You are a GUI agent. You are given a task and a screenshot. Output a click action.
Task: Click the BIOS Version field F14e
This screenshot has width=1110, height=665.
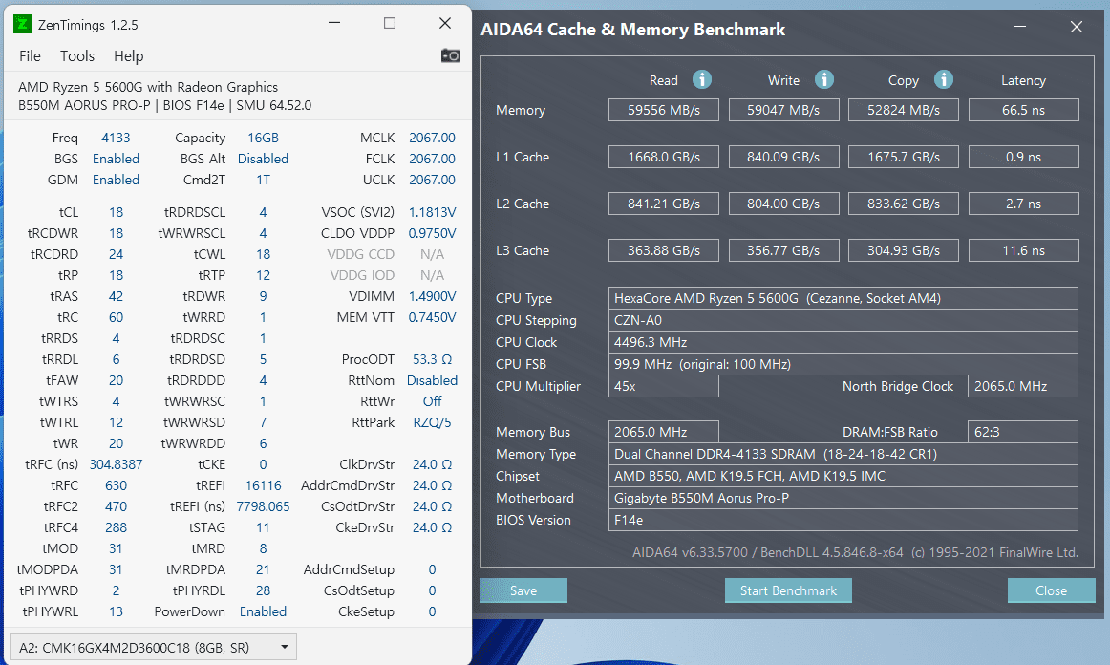pos(843,520)
